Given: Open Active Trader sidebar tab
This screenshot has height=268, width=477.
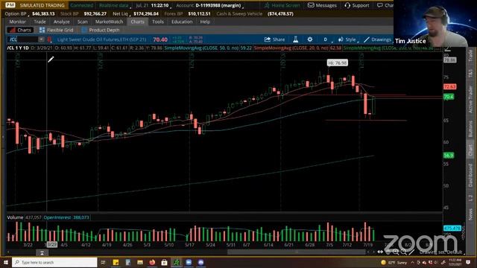Looking at the screenshot, I should [470, 99].
